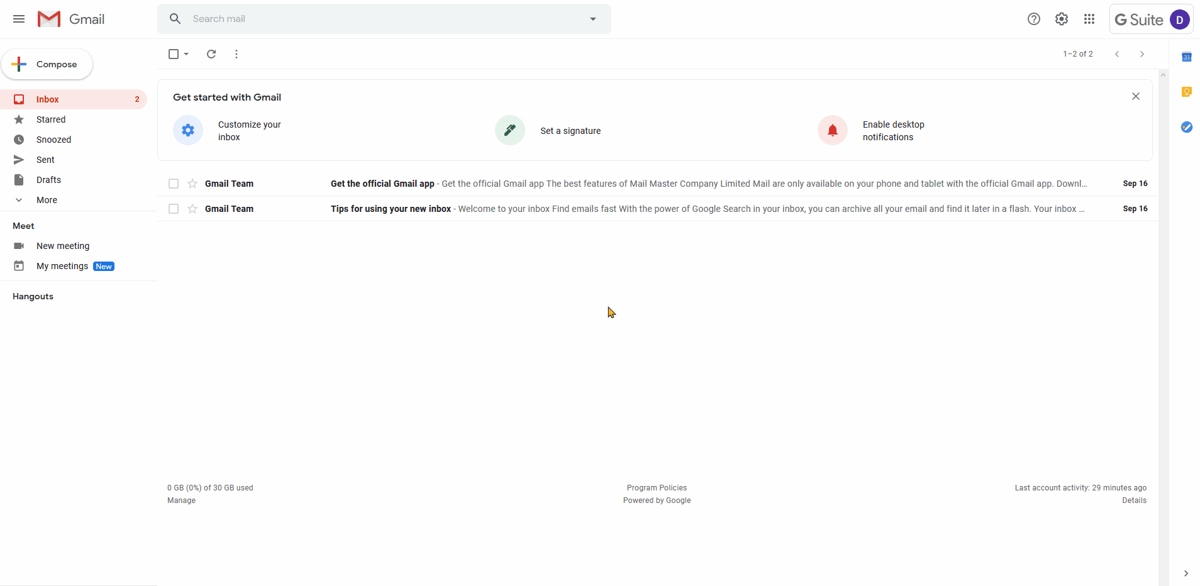Show the side panel with bottom-right arrow
The width and height of the screenshot is (1200, 586).
1186,573
